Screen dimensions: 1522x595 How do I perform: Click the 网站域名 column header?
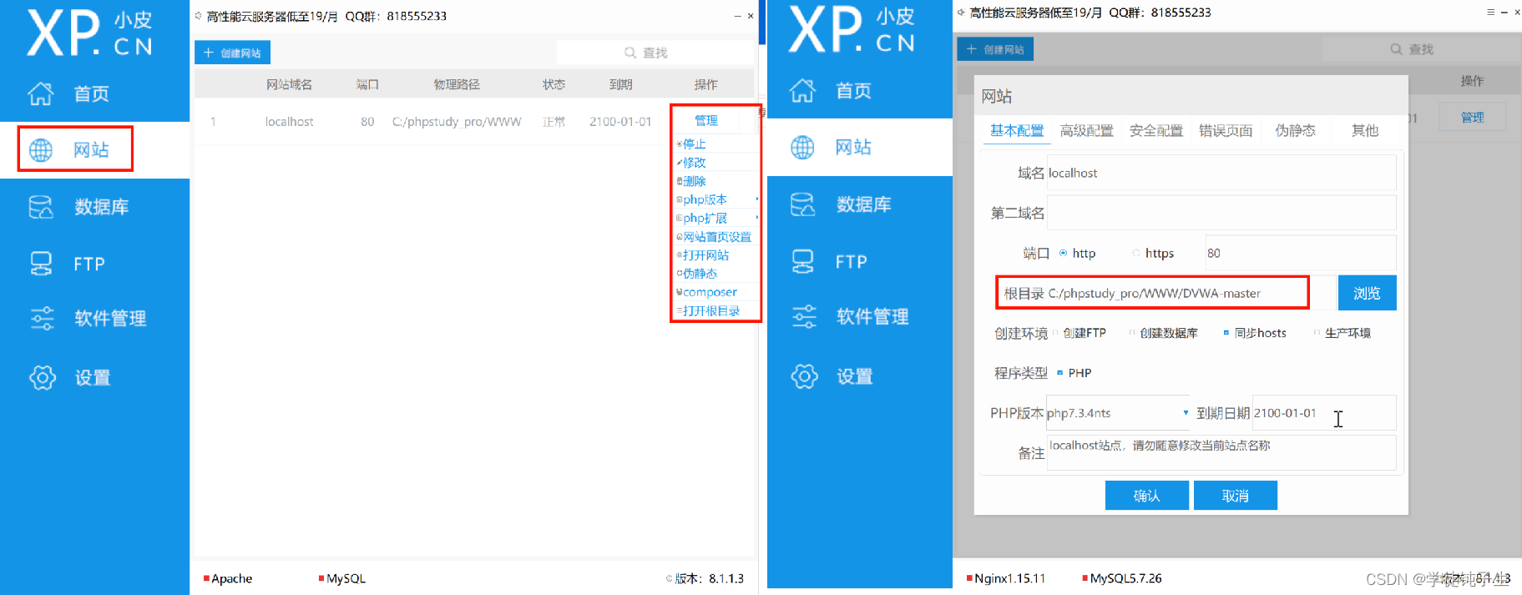289,84
